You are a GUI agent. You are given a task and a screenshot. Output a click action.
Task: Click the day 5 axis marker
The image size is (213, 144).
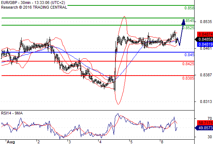tap(131, 142)
